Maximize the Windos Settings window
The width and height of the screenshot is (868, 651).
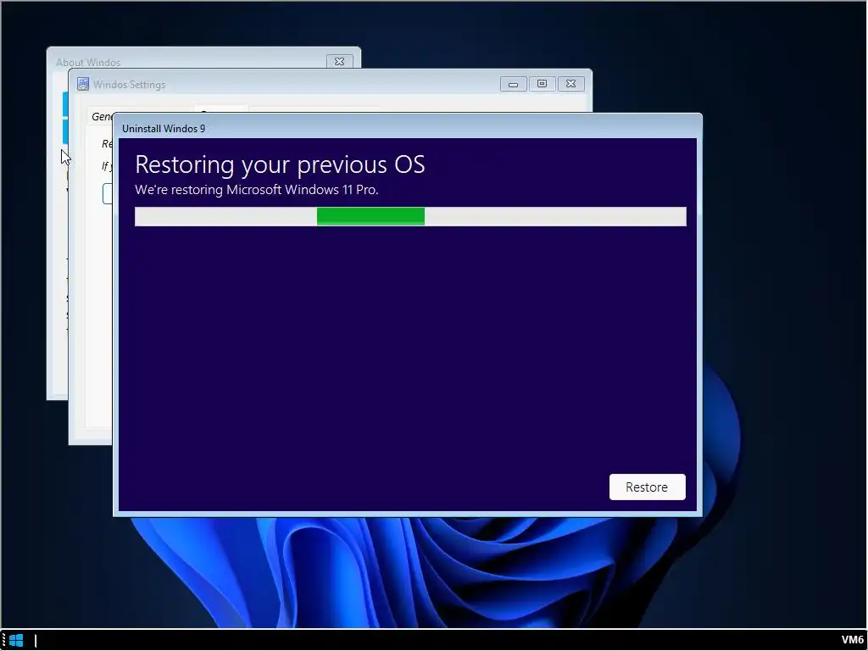(542, 84)
